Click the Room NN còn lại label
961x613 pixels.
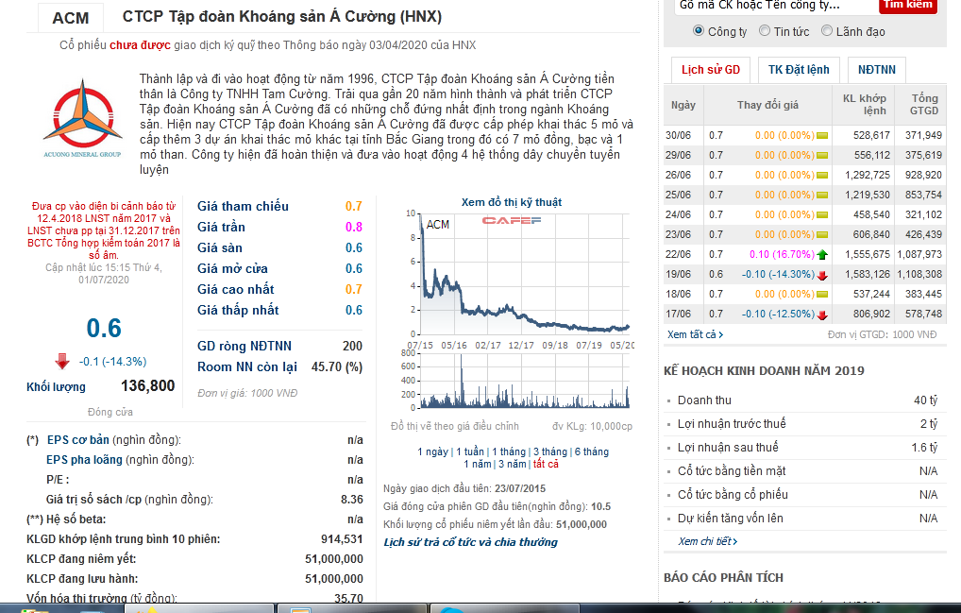(247, 367)
